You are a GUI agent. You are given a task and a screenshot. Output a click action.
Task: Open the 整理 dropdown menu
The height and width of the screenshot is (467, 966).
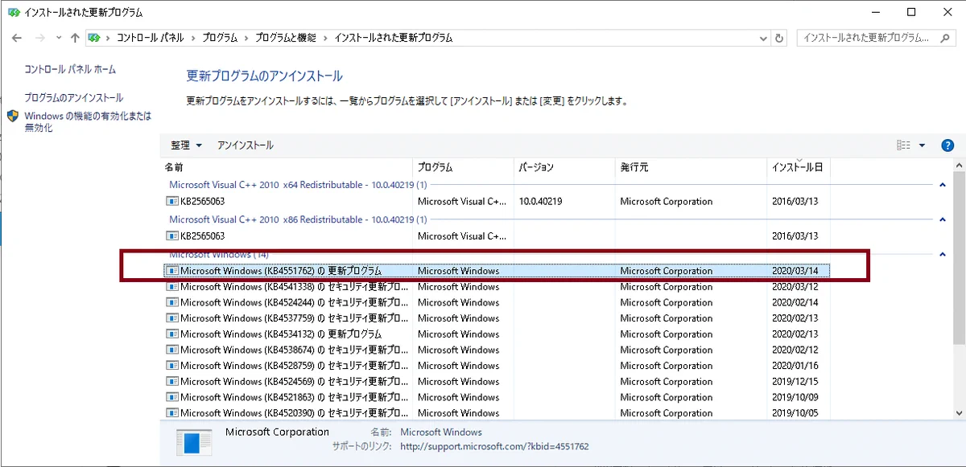[x=186, y=145]
